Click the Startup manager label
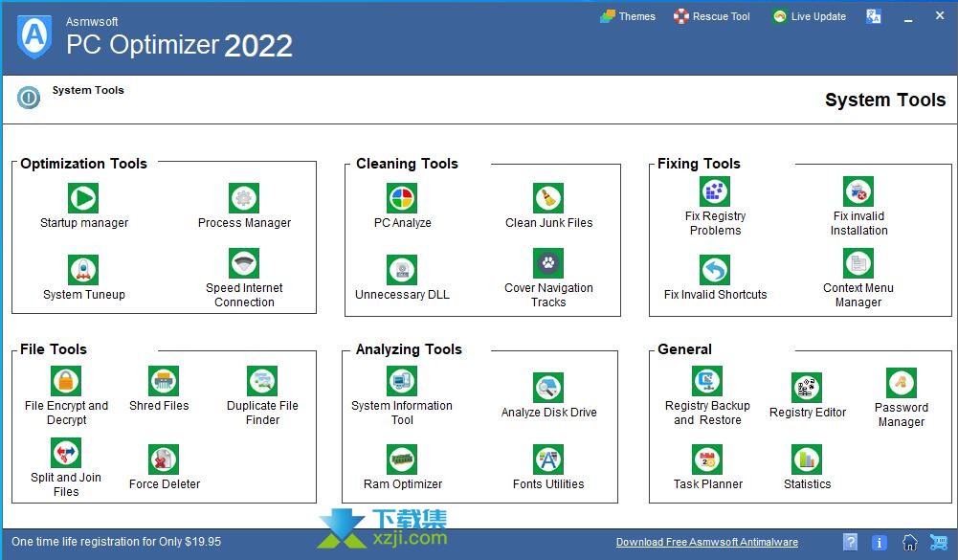The width and height of the screenshot is (958, 560). [84, 222]
